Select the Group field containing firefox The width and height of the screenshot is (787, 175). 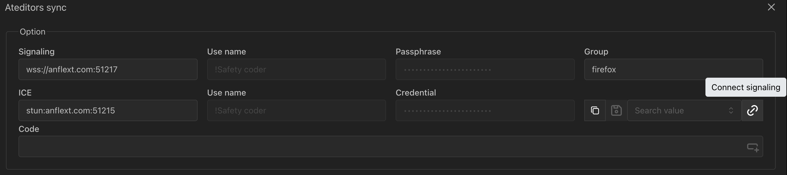click(x=673, y=69)
